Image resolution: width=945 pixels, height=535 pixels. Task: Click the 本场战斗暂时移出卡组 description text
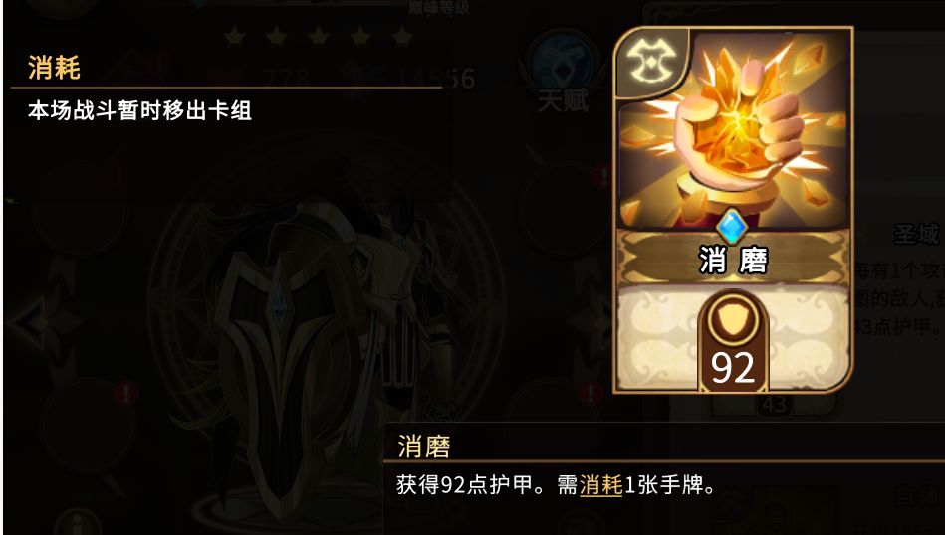(x=139, y=110)
